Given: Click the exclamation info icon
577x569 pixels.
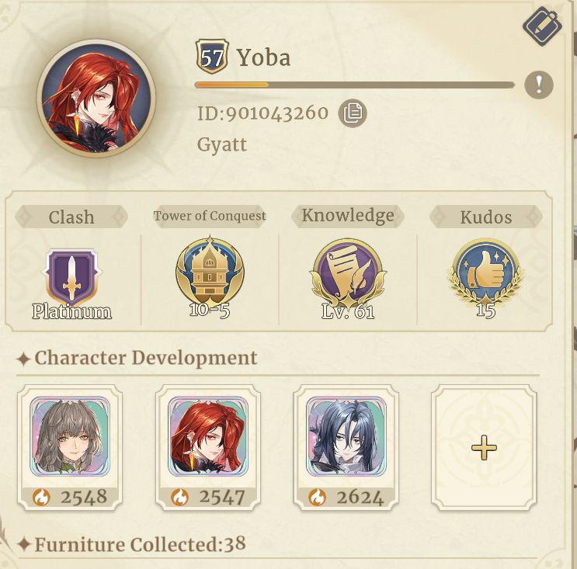Looking at the screenshot, I should (539, 85).
